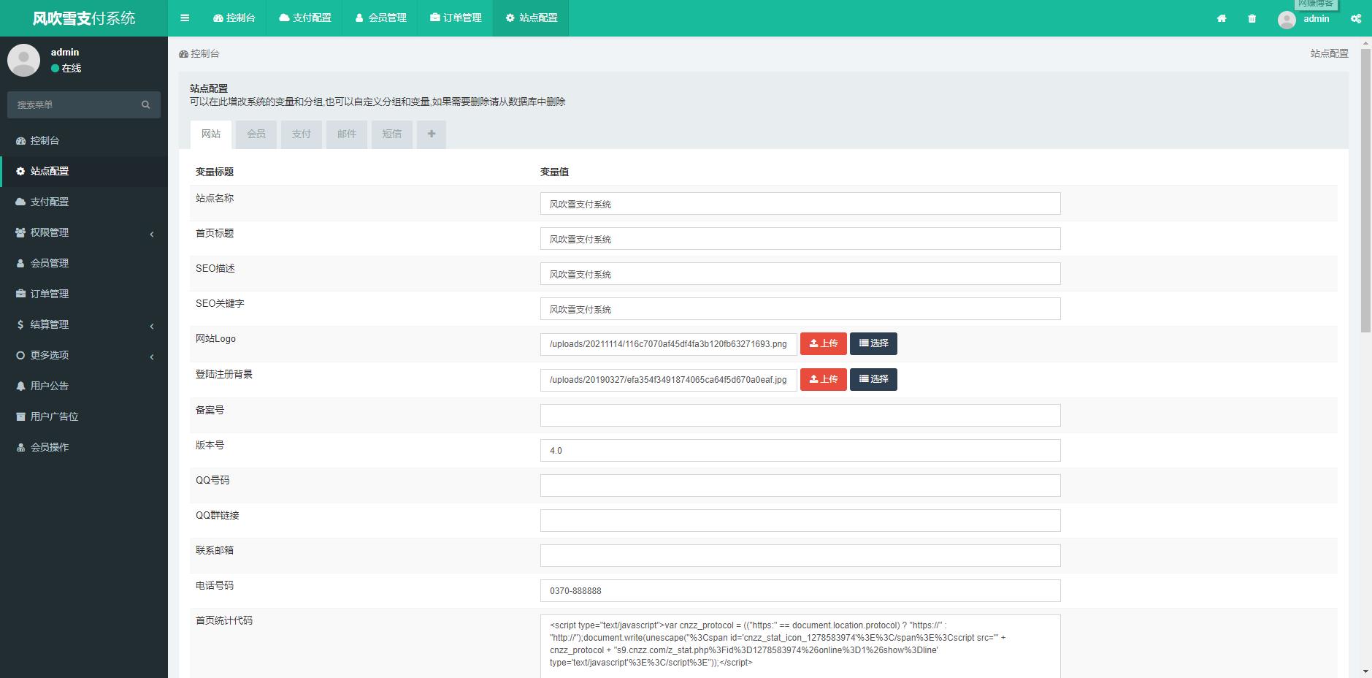Click 上传 button for 网站Logo
Screen dimensions: 1372x678
coord(823,343)
